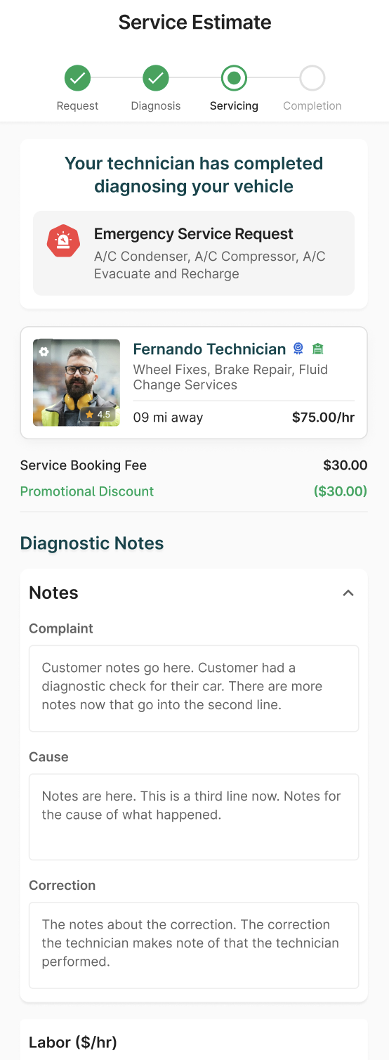Click the Complaint notes text field
The width and height of the screenshot is (389, 1060).
(x=194, y=688)
